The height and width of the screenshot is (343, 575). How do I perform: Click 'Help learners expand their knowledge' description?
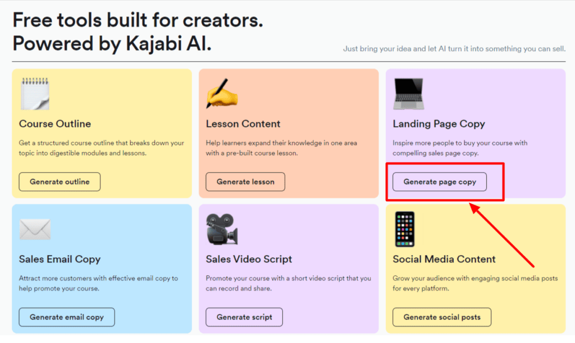coord(281,148)
